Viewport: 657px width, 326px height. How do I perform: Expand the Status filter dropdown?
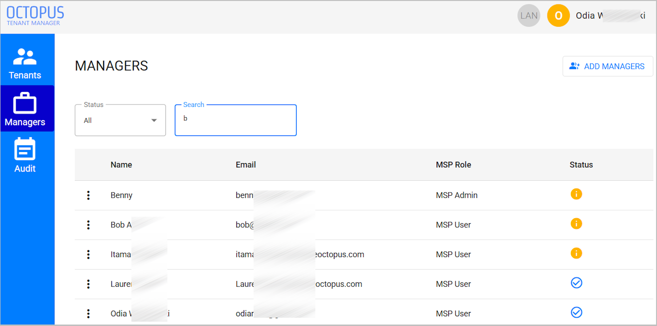(120, 120)
